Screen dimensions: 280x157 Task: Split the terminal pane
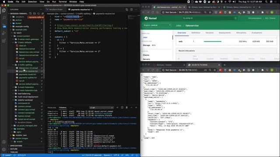122,108
